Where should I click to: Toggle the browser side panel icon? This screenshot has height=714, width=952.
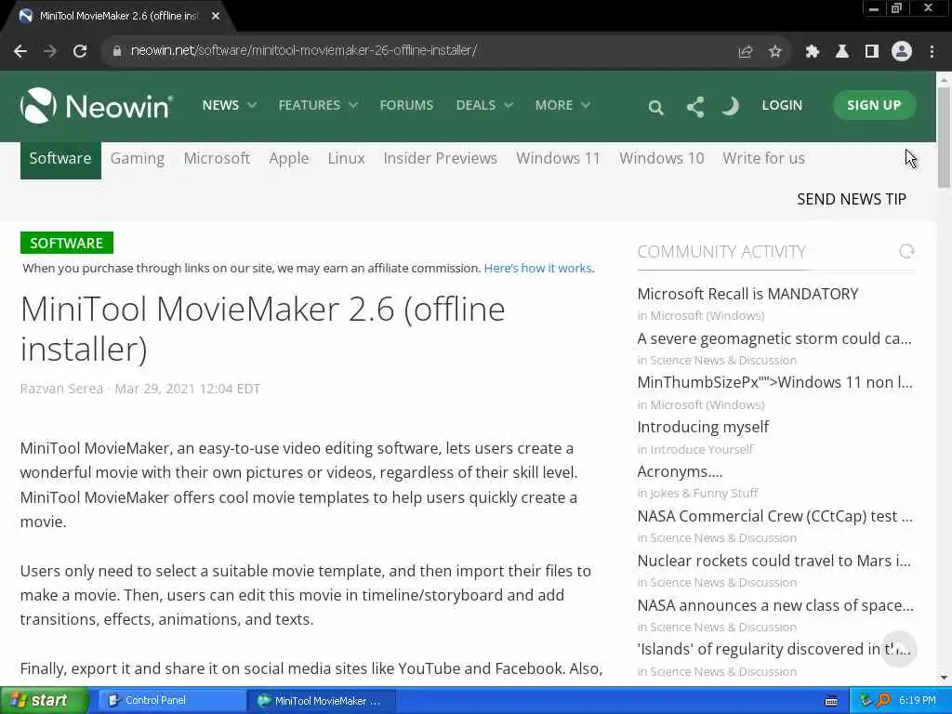coord(872,52)
